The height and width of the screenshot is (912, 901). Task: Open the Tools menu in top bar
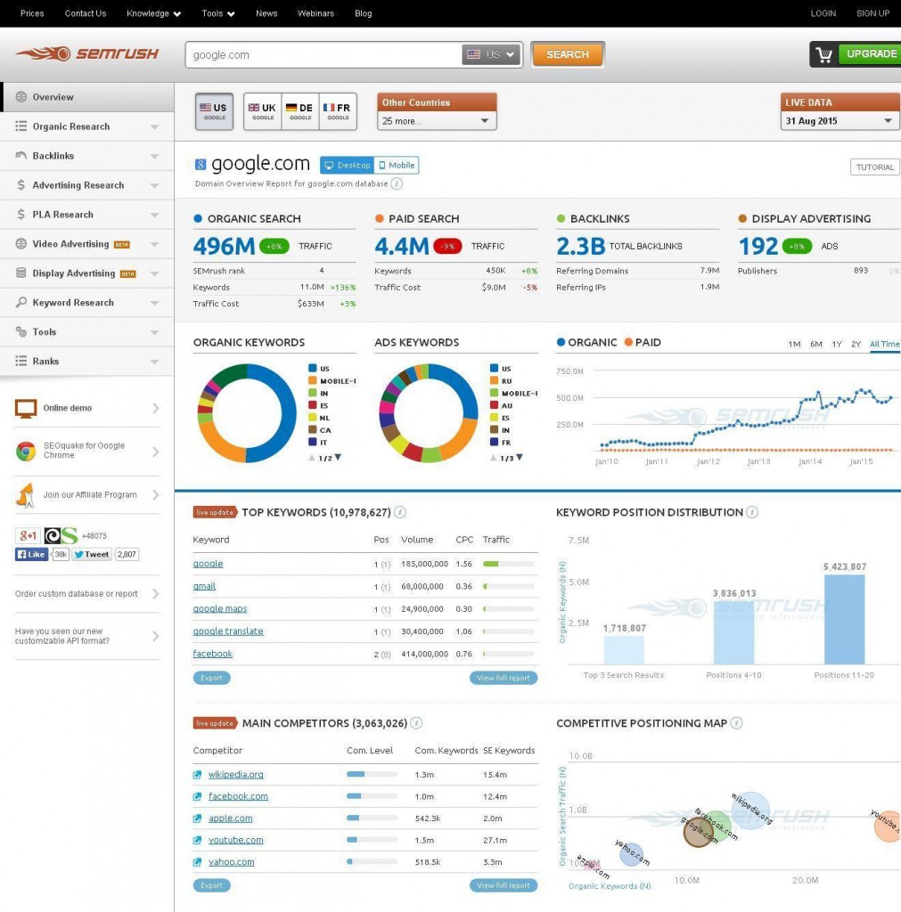pos(218,13)
